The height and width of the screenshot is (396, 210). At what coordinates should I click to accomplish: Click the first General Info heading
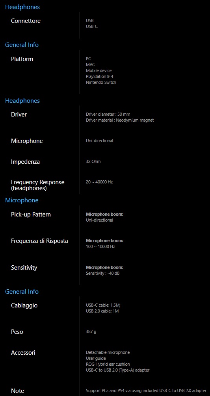tap(22, 45)
